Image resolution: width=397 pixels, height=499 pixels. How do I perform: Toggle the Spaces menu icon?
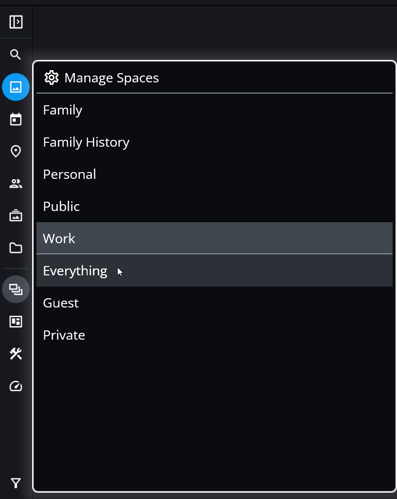click(16, 289)
